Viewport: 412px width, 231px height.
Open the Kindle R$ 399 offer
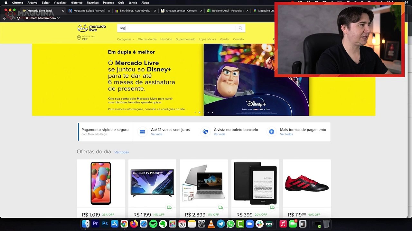point(255,189)
